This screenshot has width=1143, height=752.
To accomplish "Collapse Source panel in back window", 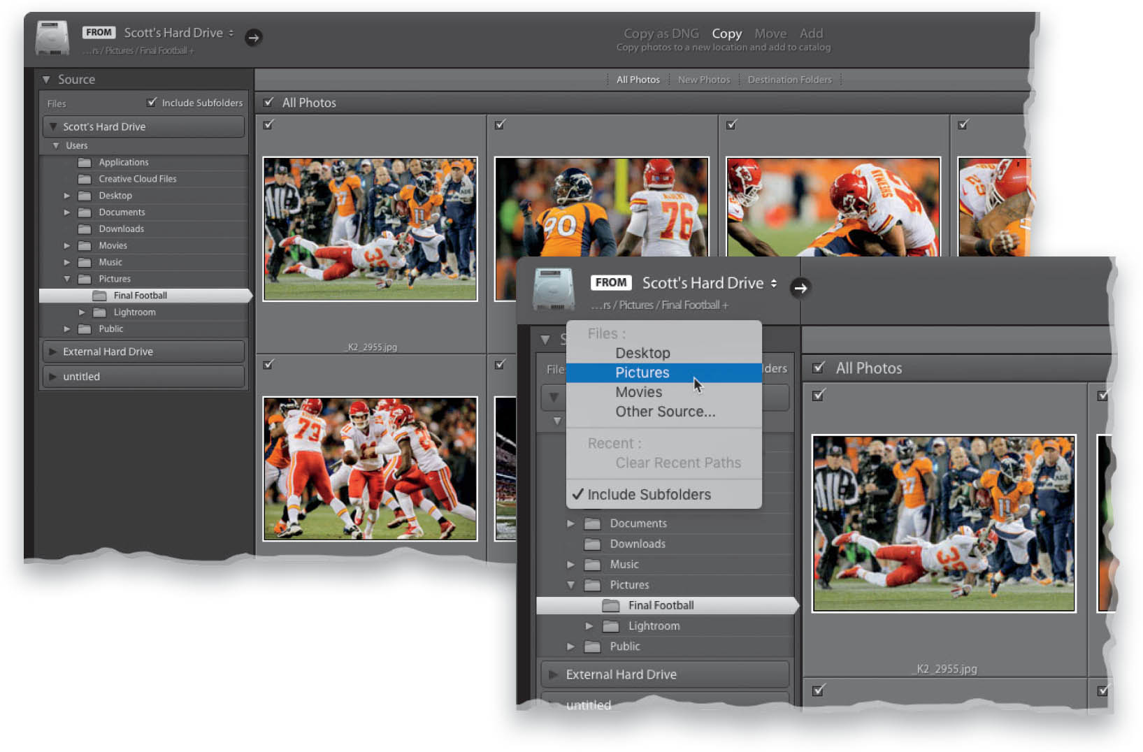I will [46, 80].
